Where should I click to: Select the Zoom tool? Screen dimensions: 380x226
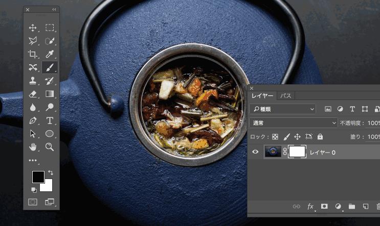pyautogui.click(x=50, y=147)
